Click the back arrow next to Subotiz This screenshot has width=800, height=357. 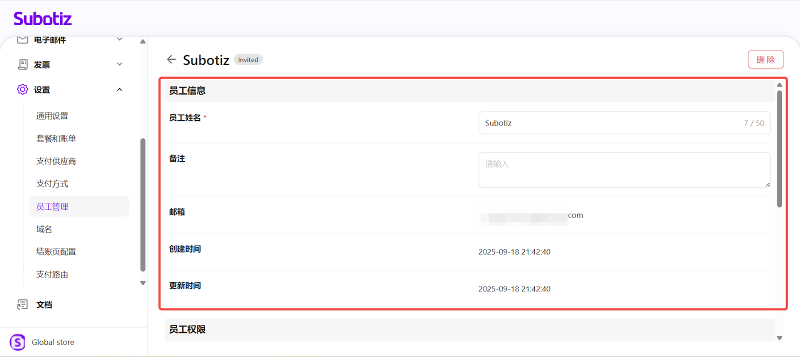[x=171, y=59]
